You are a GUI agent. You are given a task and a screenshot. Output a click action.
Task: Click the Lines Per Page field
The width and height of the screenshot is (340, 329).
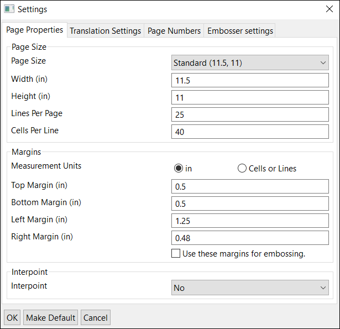pyautogui.click(x=250, y=114)
